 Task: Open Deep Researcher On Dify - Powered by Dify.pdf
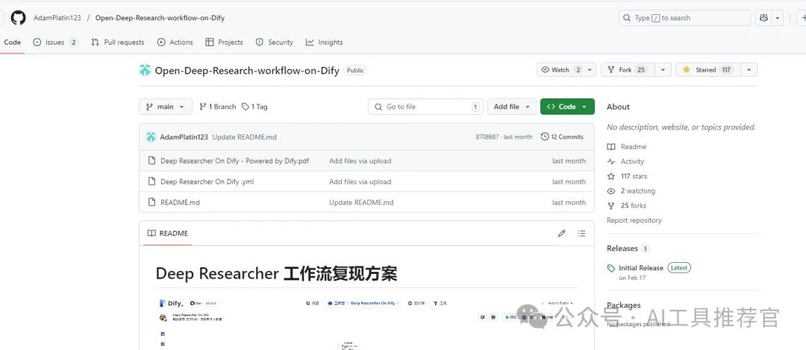click(x=235, y=161)
